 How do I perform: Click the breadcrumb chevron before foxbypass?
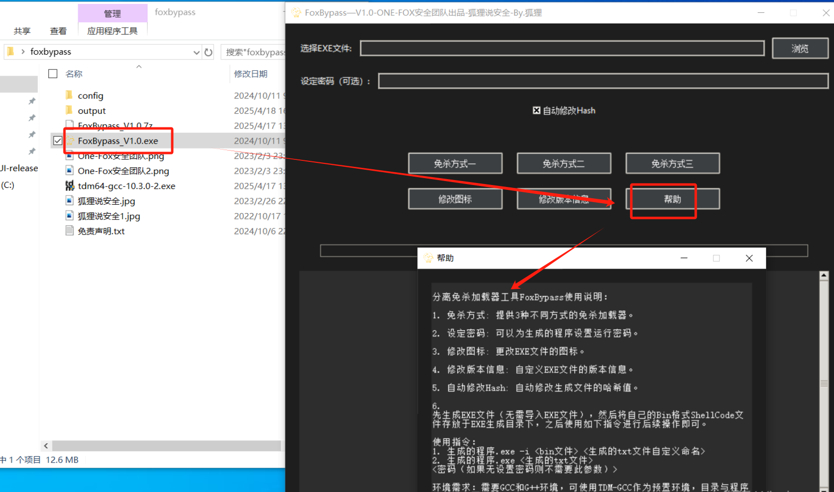(x=23, y=51)
